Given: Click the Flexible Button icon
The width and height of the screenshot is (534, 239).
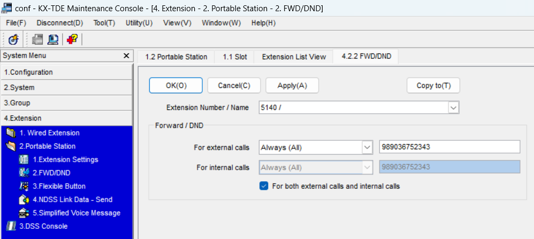Looking at the screenshot, I should pyautogui.click(x=24, y=186).
